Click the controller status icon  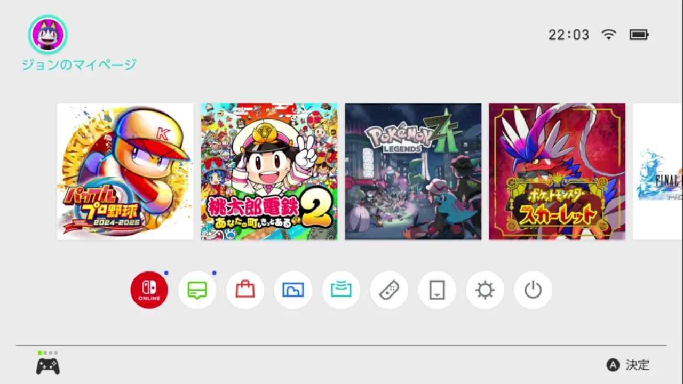[47, 363]
